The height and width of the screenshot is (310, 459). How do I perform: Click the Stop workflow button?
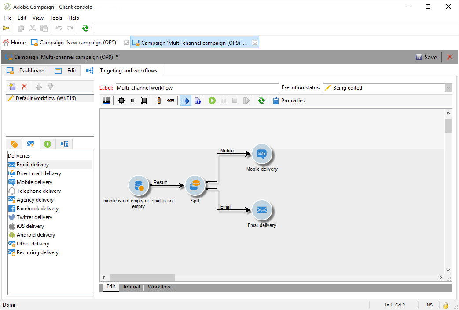[x=235, y=101]
